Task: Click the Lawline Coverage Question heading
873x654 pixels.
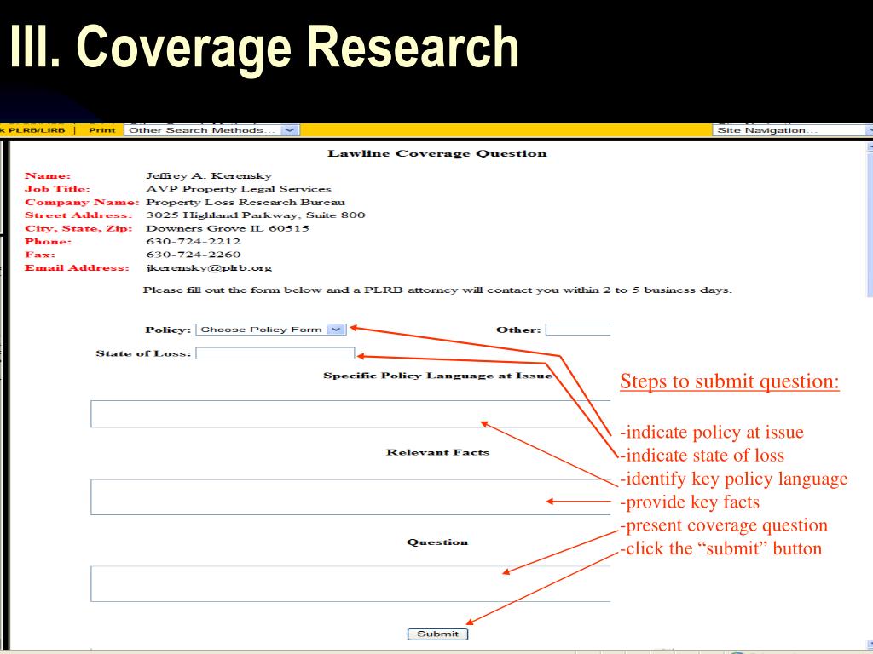Action: (x=437, y=153)
